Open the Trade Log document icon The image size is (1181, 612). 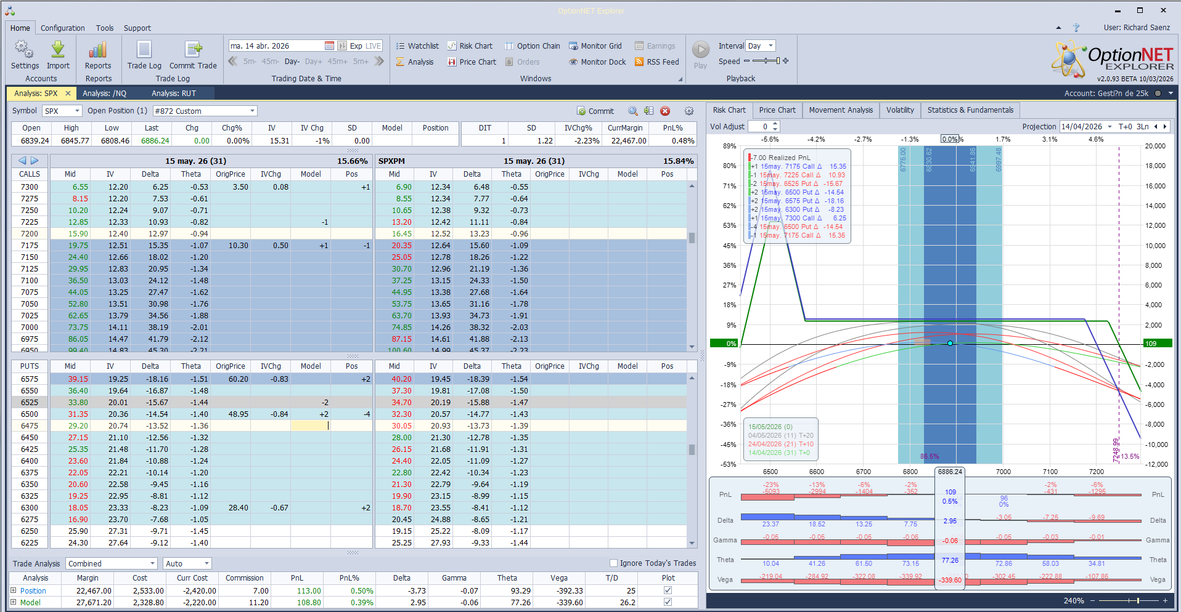[x=144, y=50]
